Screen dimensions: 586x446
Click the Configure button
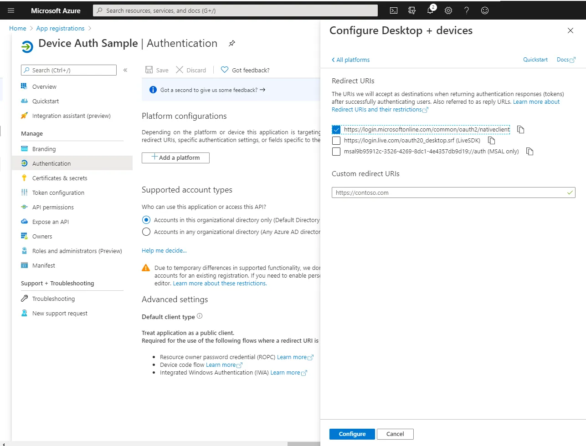(x=352, y=434)
